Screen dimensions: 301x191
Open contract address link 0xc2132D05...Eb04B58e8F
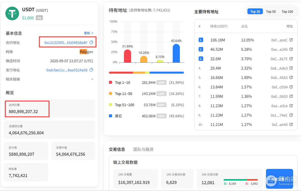coord(66,43)
